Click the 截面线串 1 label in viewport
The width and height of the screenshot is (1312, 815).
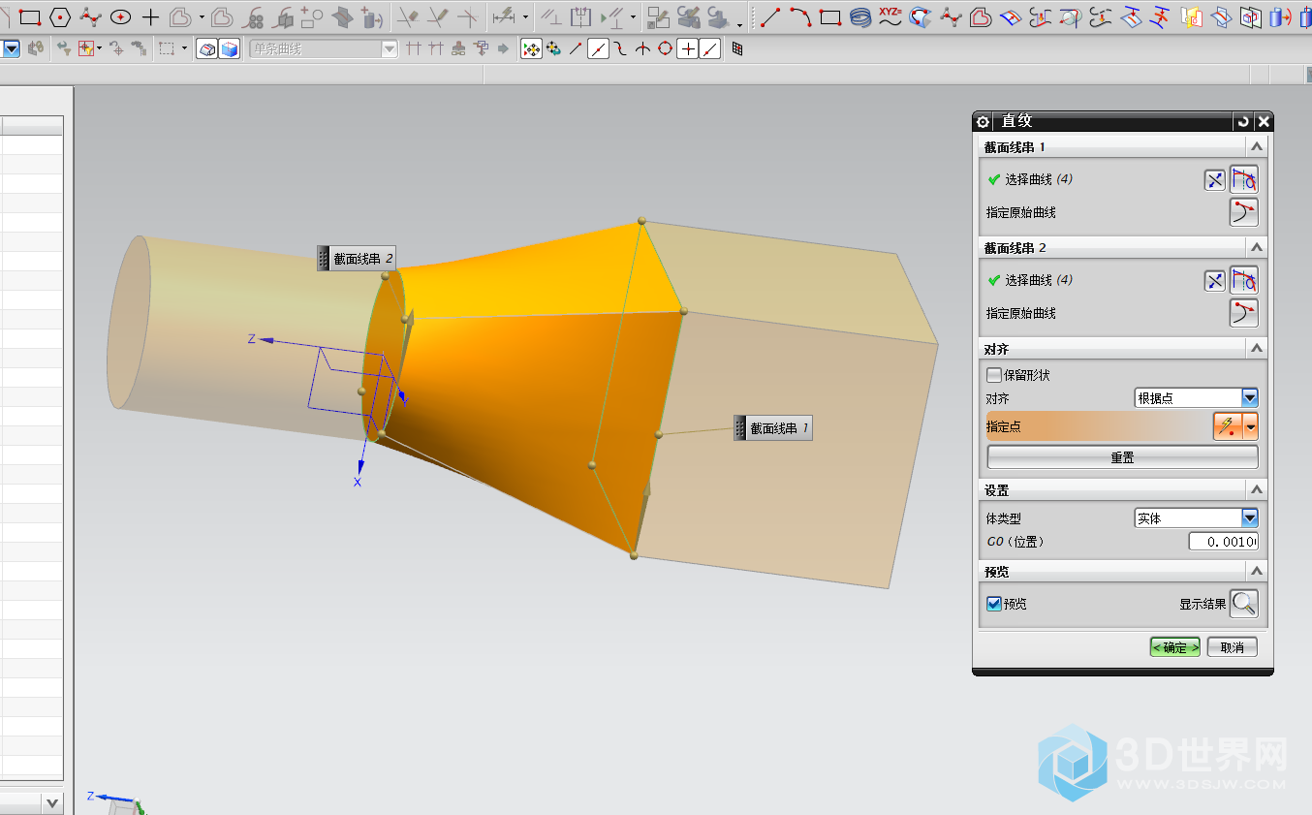[x=772, y=428]
